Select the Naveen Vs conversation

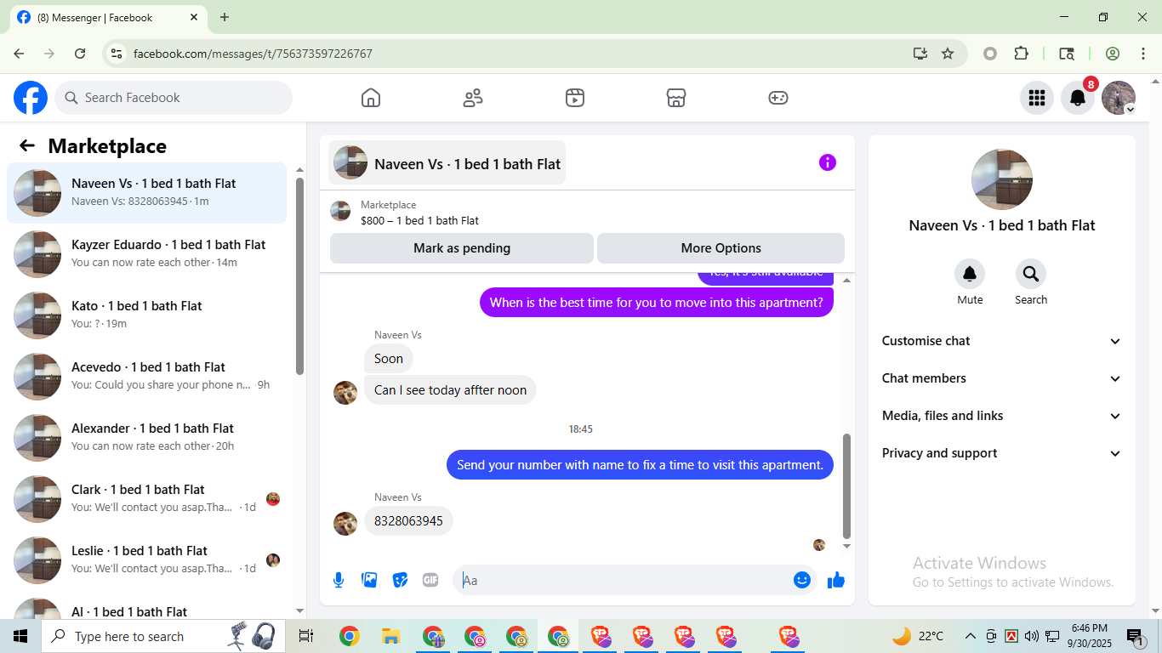147,193
